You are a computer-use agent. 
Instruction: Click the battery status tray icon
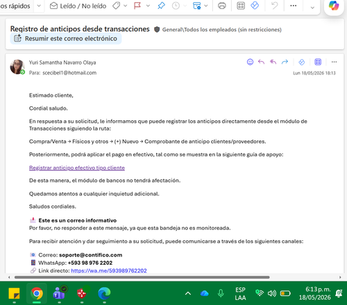[285, 294]
